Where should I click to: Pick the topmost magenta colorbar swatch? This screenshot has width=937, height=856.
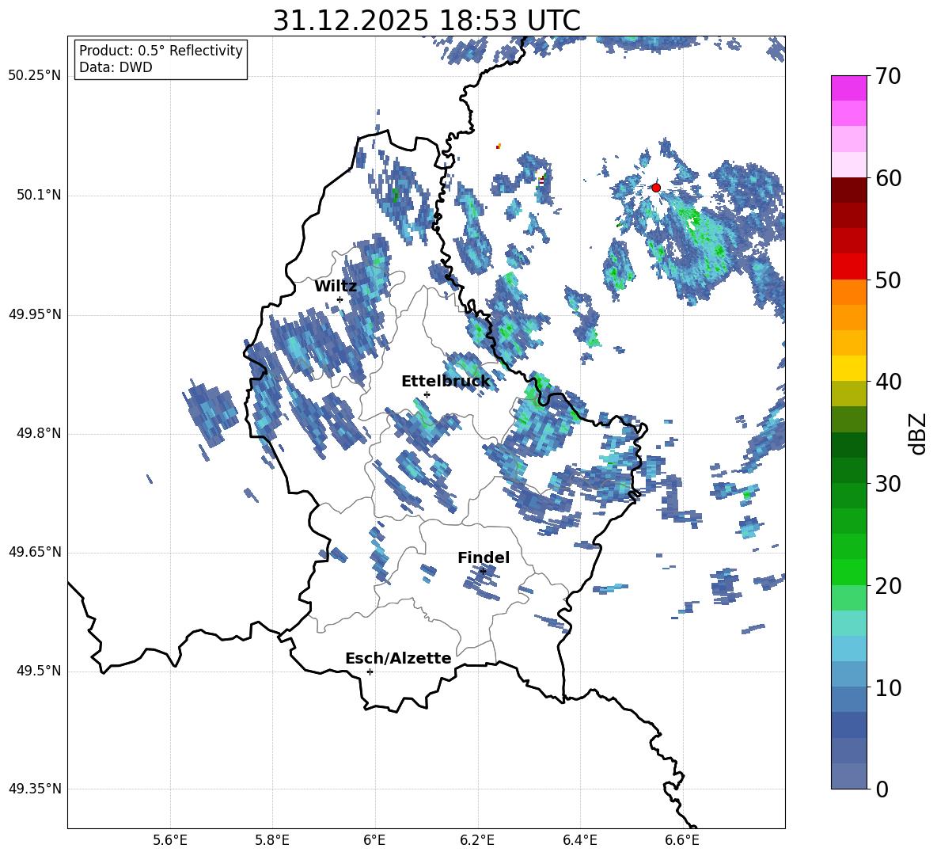849,88
